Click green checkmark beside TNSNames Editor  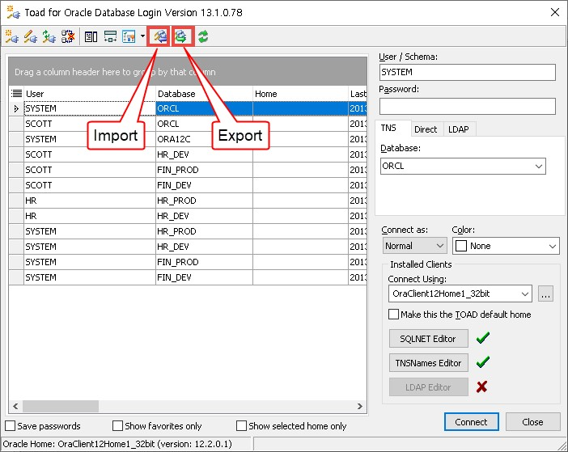click(x=483, y=362)
